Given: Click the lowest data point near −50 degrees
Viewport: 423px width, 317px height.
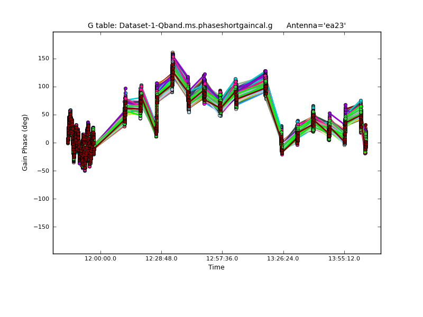Looking at the screenshot, I should pyautogui.click(x=85, y=170).
